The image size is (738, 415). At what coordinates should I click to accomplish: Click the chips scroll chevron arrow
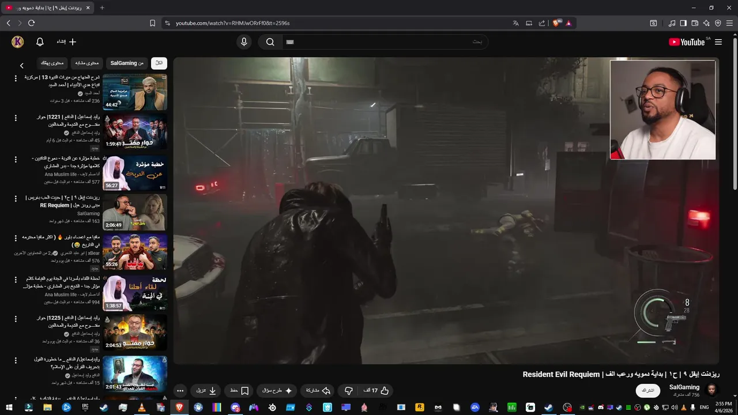point(22,66)
